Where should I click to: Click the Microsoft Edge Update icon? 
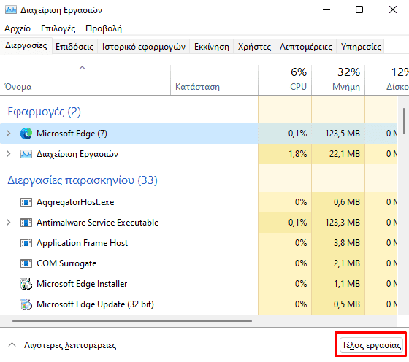(26, 304)
